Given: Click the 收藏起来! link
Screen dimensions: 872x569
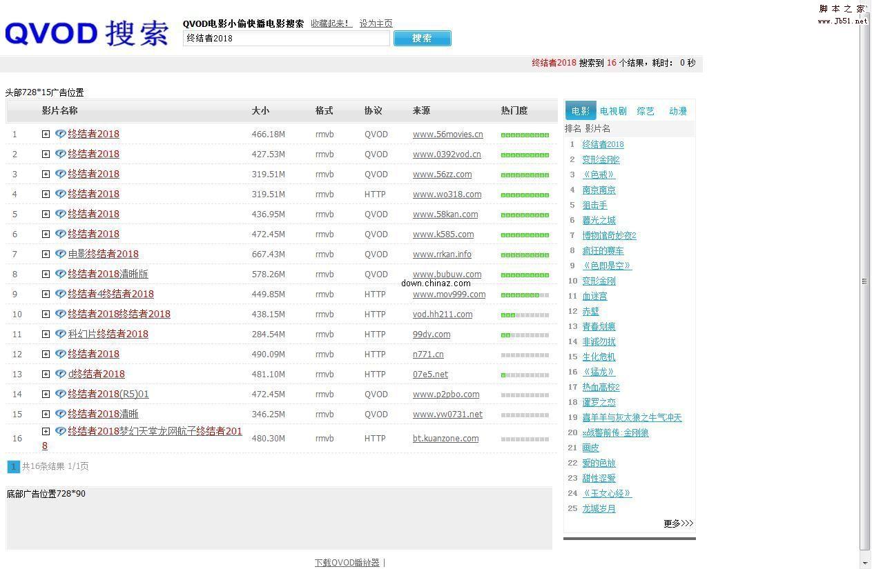Looking at the screenshot, I should coord(331,23).
